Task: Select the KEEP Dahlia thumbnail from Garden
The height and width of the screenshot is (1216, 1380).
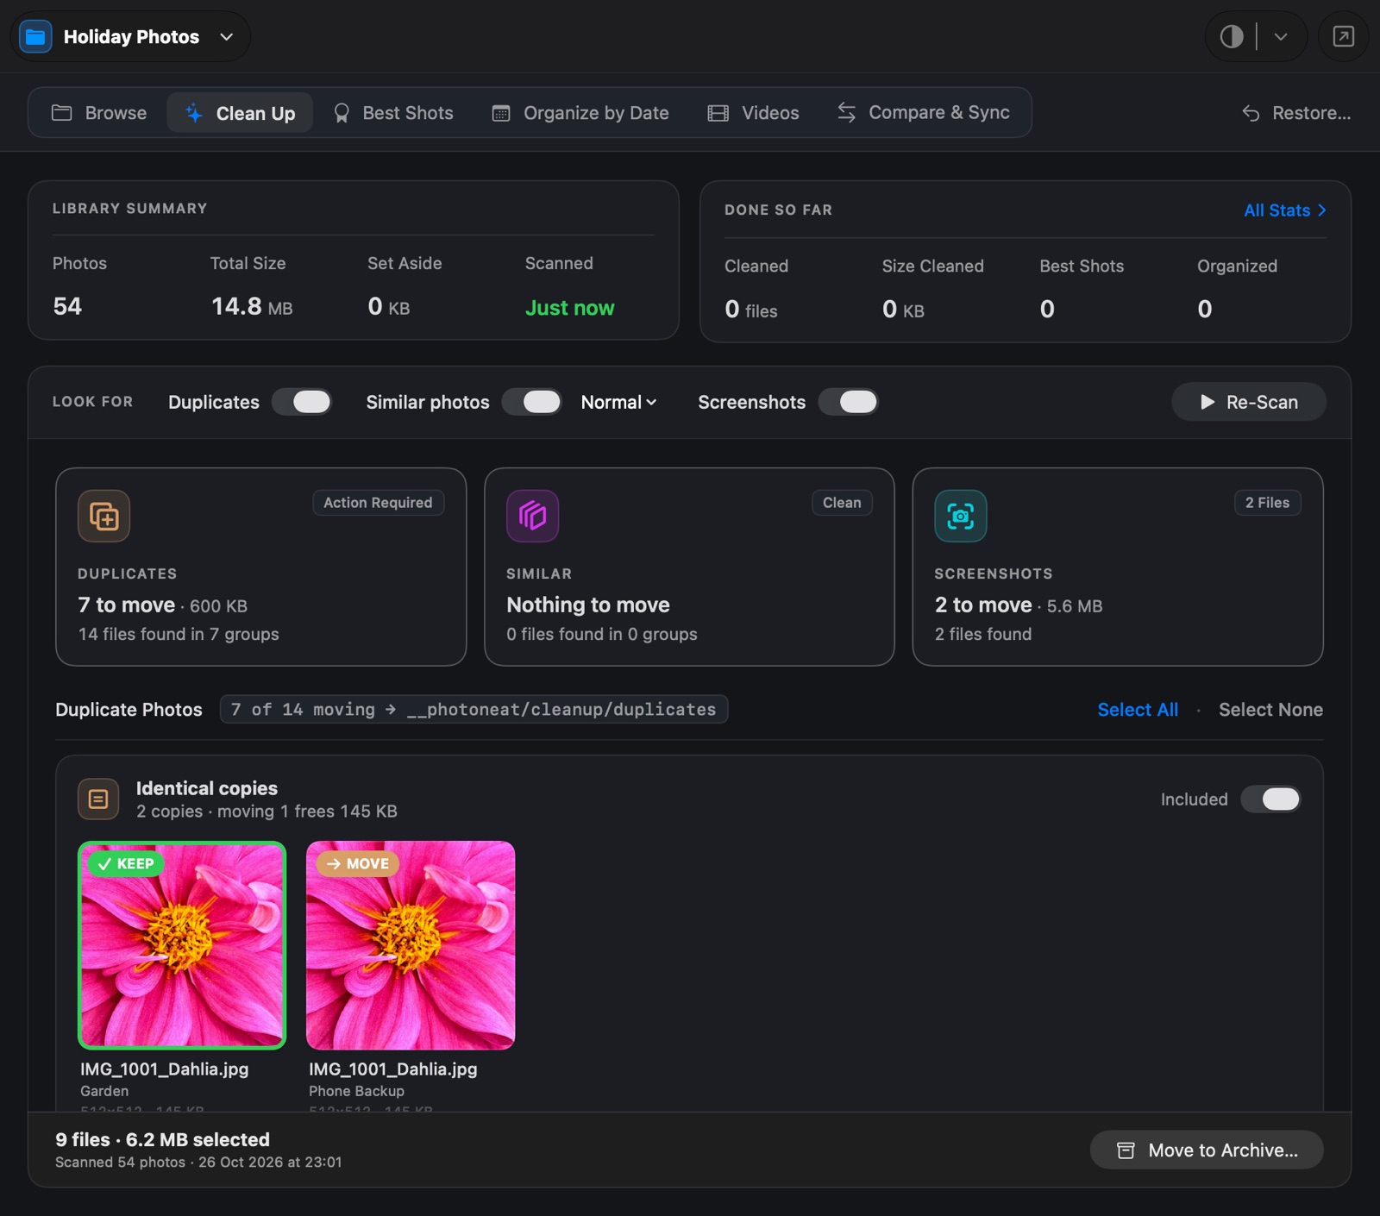Action: (182, 945)
